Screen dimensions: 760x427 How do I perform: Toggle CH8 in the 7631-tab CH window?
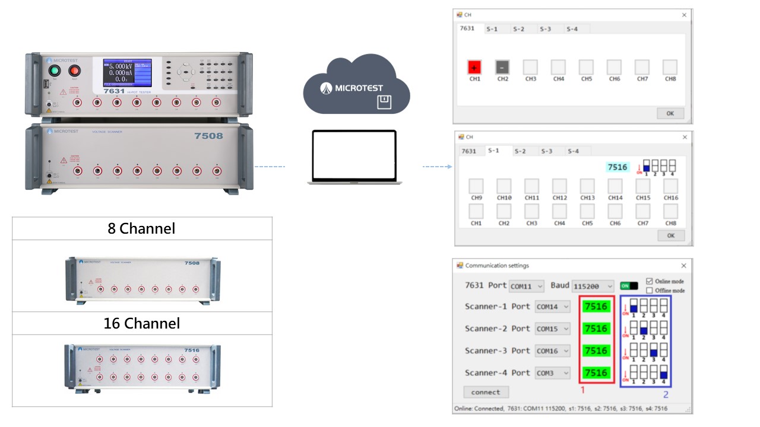coord(670,67)
